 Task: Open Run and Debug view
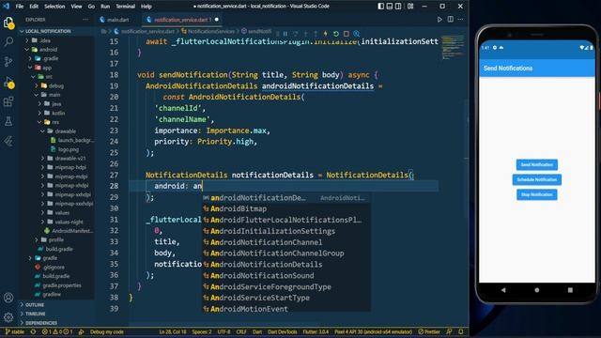tap(8, 82)
